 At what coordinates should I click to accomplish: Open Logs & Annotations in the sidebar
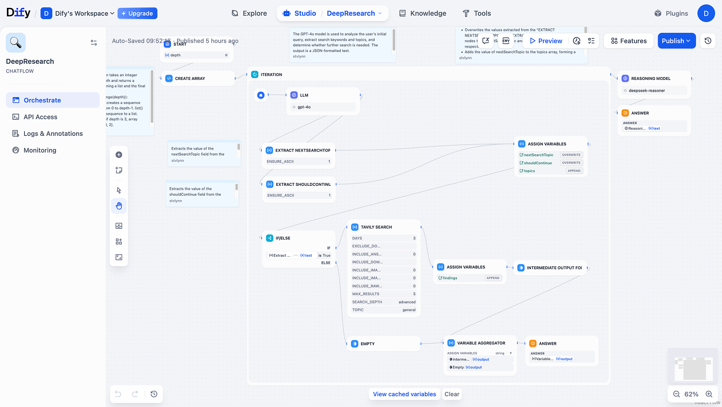(x=53, y=133)
